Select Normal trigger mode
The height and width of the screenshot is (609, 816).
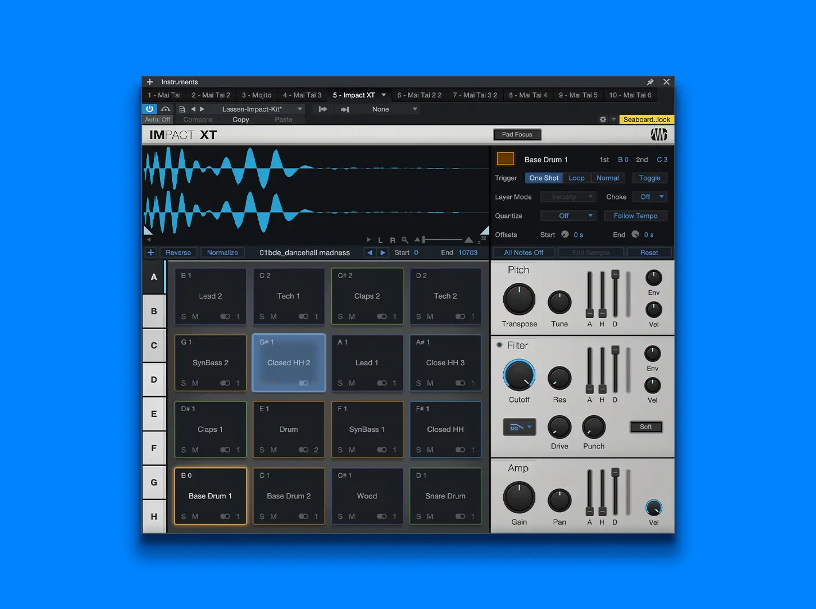coord(607,178)
